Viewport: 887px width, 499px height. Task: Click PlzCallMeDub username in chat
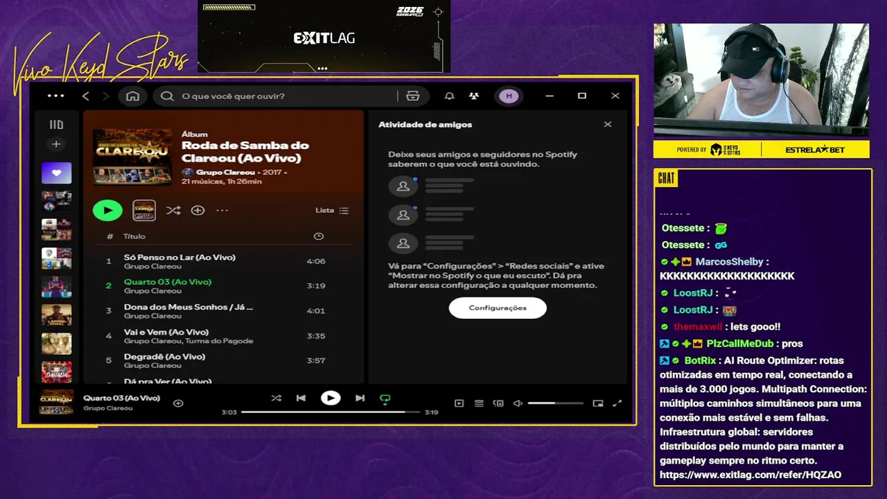coord(740,344)
